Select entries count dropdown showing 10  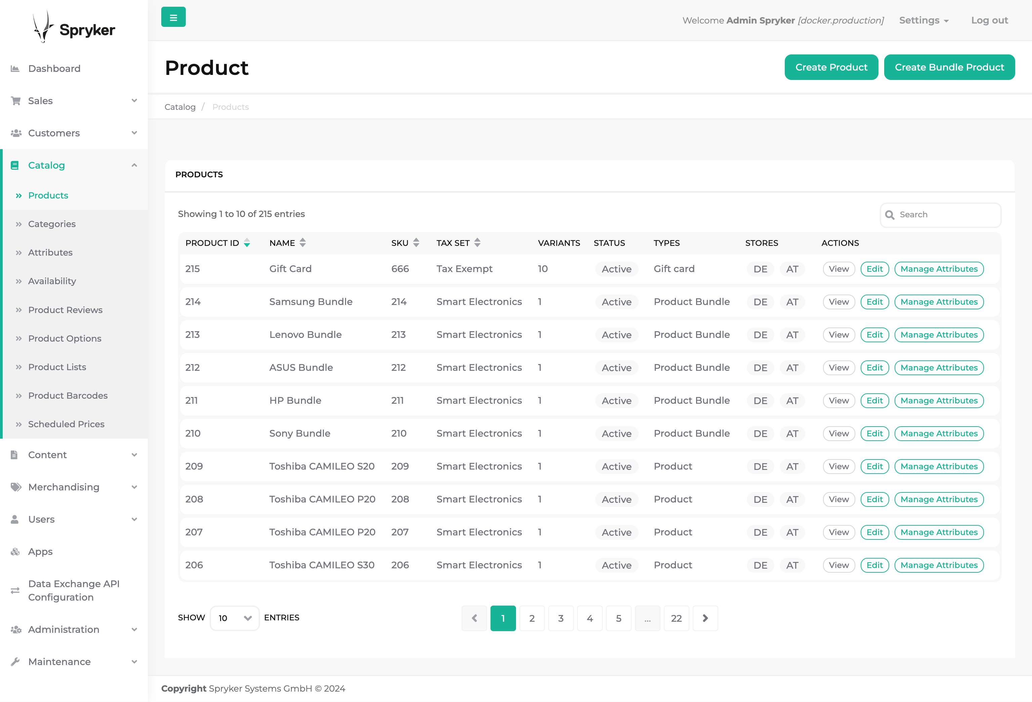tap(233, 617)
